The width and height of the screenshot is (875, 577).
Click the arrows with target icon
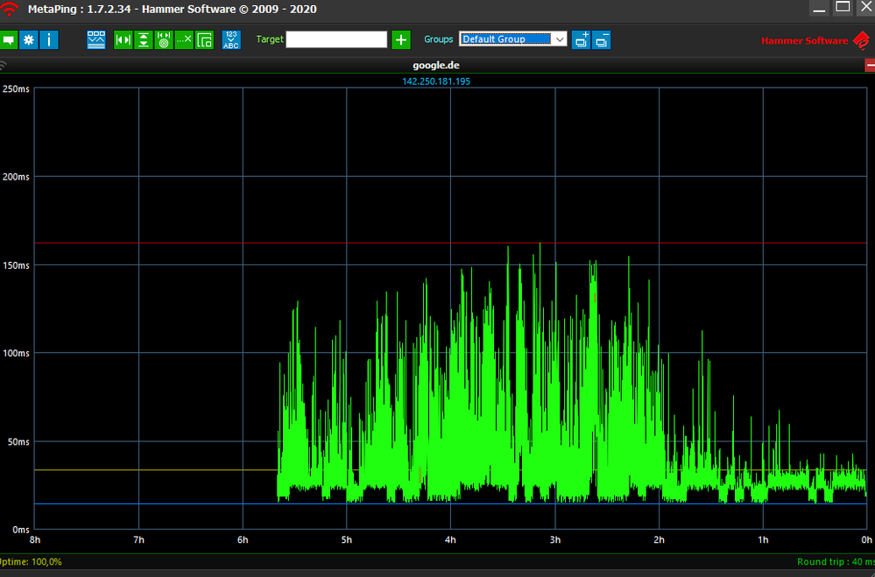pos(164,40)
